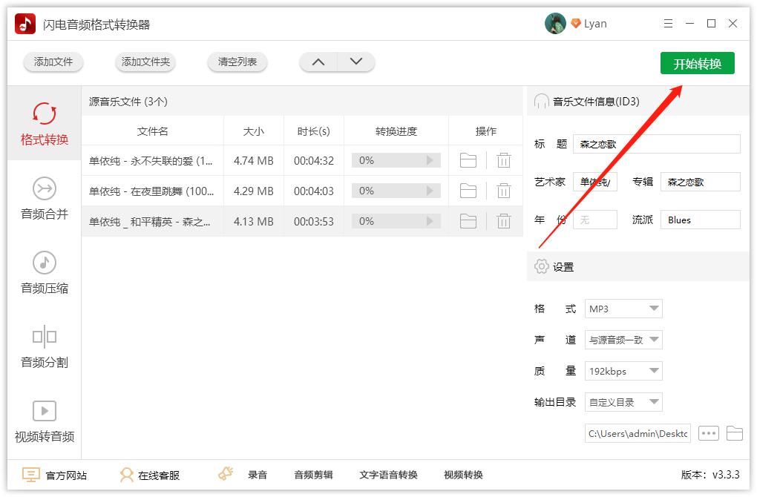
Task: Start conversion with 开始转换 button
Action: 696,63
